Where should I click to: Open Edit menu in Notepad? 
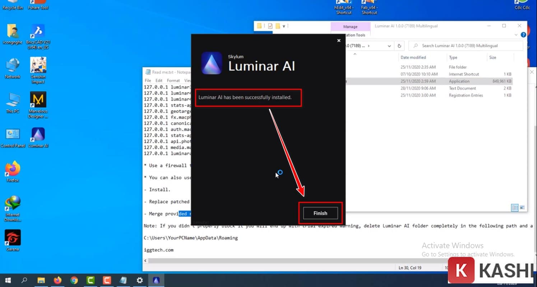click(x=159, y=81)
